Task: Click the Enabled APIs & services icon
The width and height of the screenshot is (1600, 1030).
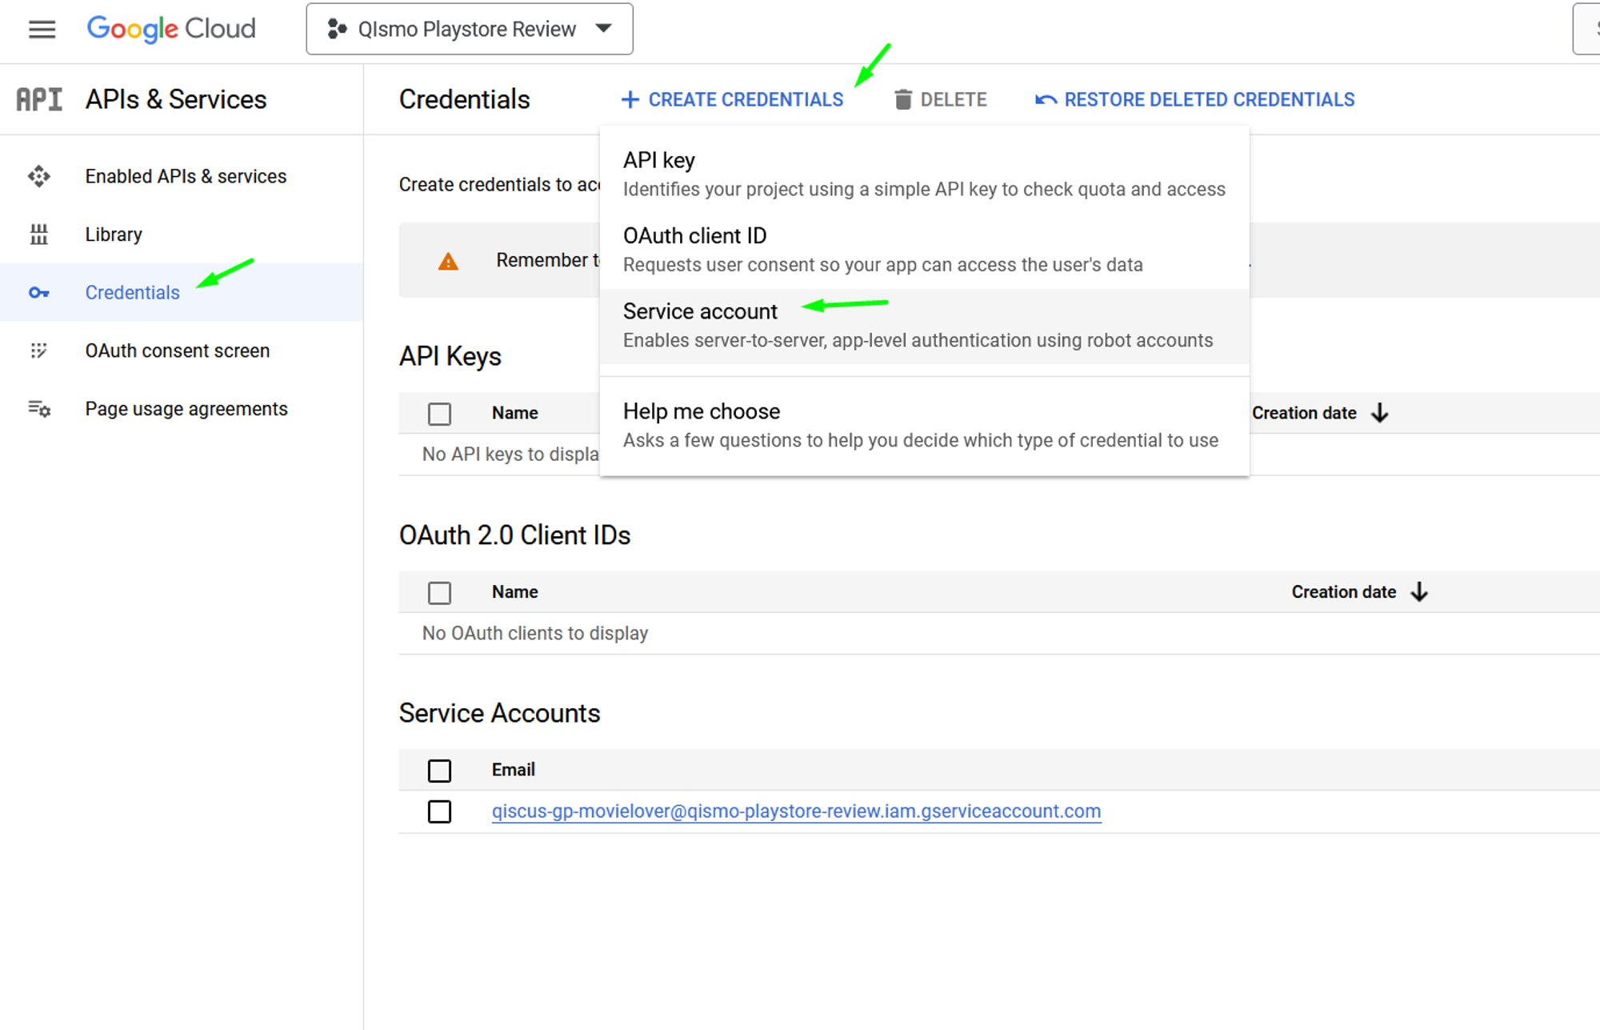Action: [x=39, y=176]
